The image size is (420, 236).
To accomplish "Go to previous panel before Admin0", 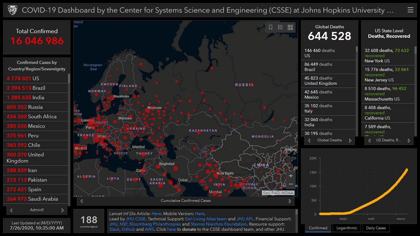I will [11, 210].
